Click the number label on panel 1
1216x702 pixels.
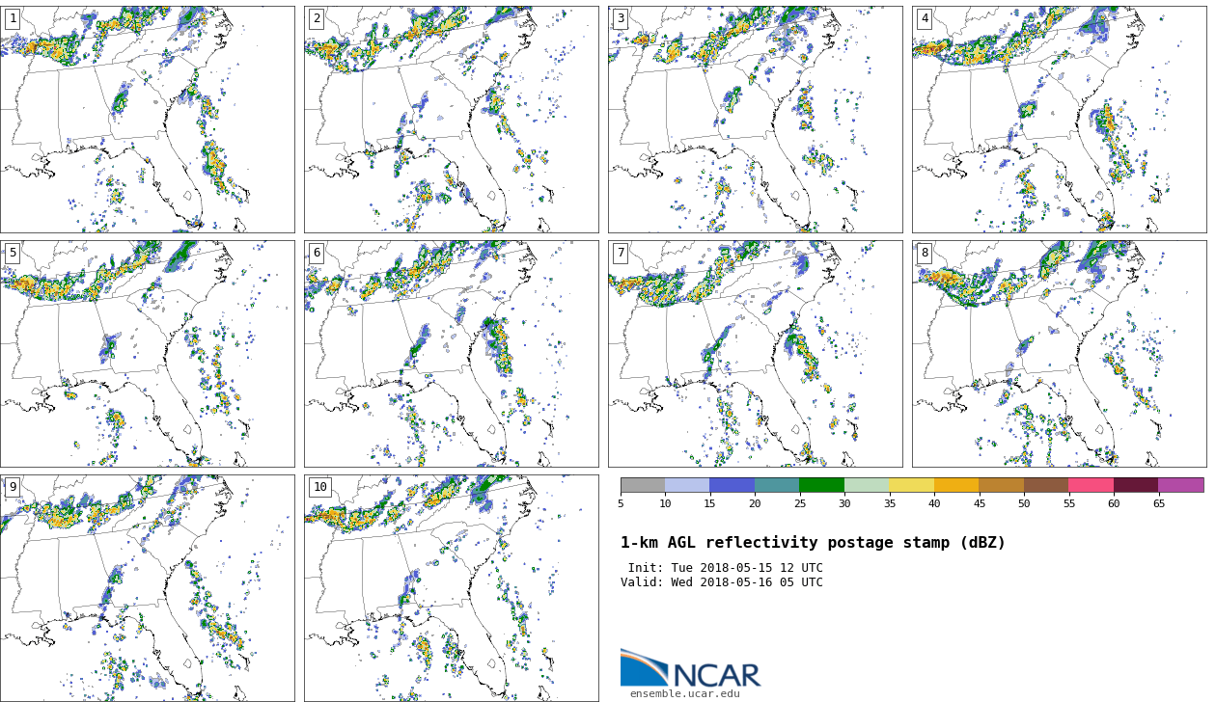[x=13, y=18]
